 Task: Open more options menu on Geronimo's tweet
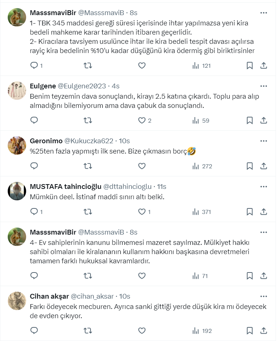tap(263, 141)
